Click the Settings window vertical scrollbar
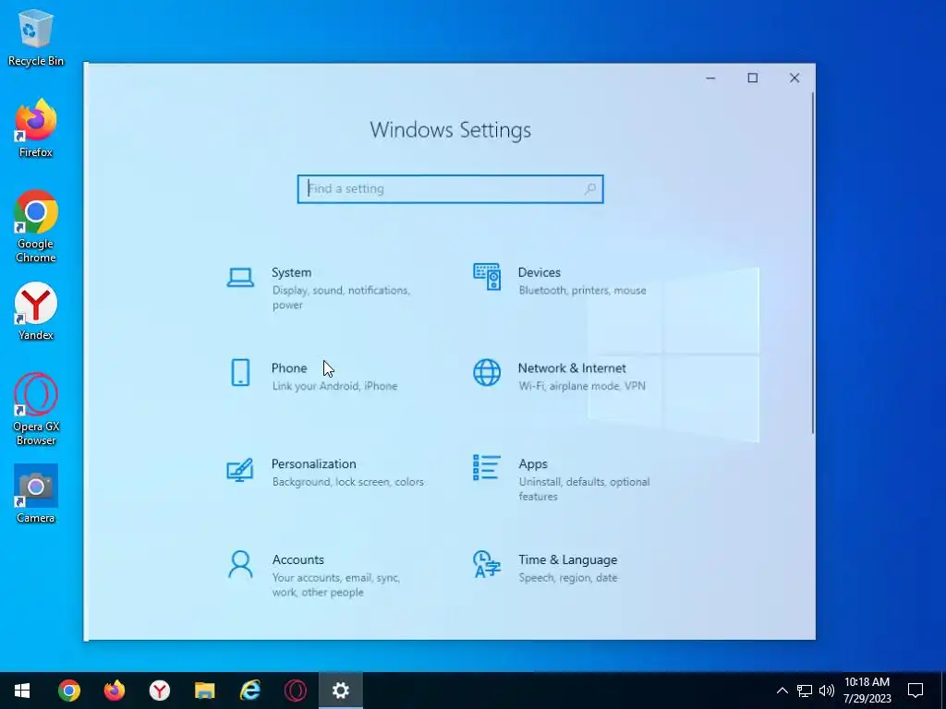946x709 pixels. click(x=813, y=262)
